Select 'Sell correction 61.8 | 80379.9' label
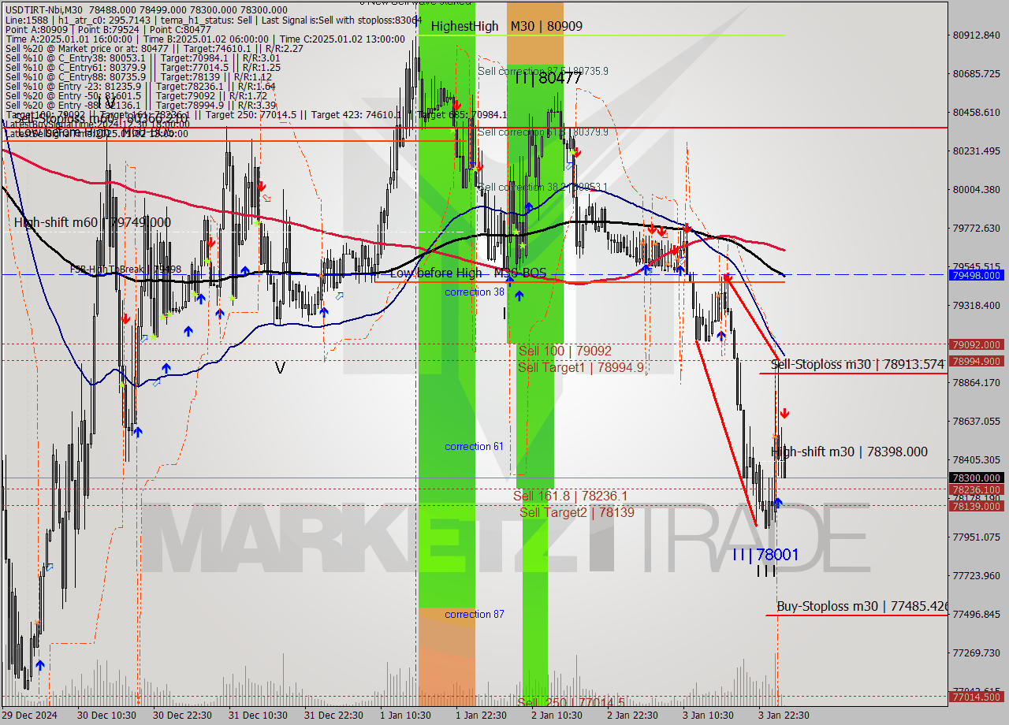1009x725 pixels. 543,132
